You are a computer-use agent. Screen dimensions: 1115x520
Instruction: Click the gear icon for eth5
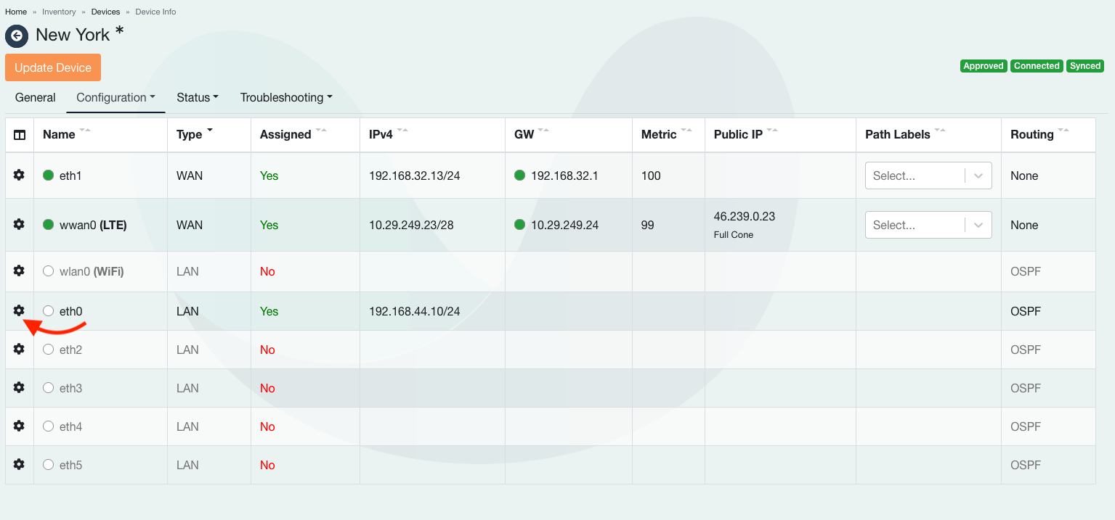pyautogui.click(x=19, y=464)
